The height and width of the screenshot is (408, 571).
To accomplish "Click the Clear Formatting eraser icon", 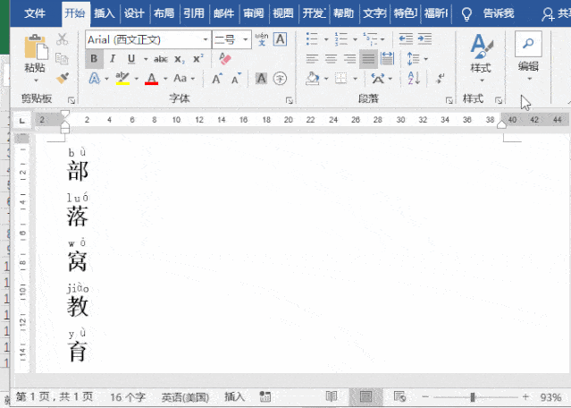I will click(224, 59).
